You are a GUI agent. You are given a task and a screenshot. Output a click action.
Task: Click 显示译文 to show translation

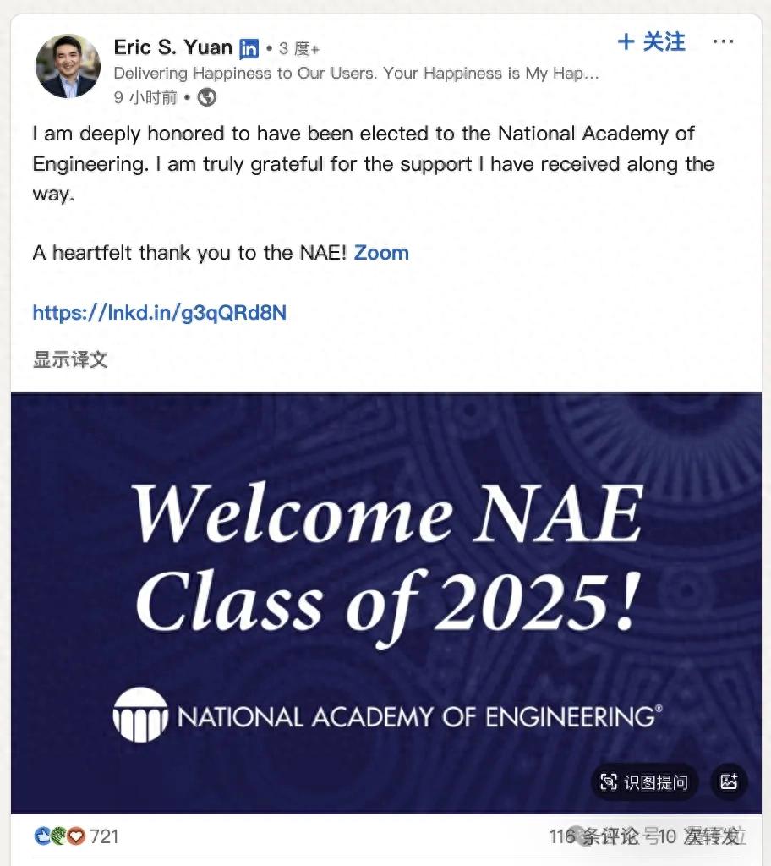click(70, 359)
